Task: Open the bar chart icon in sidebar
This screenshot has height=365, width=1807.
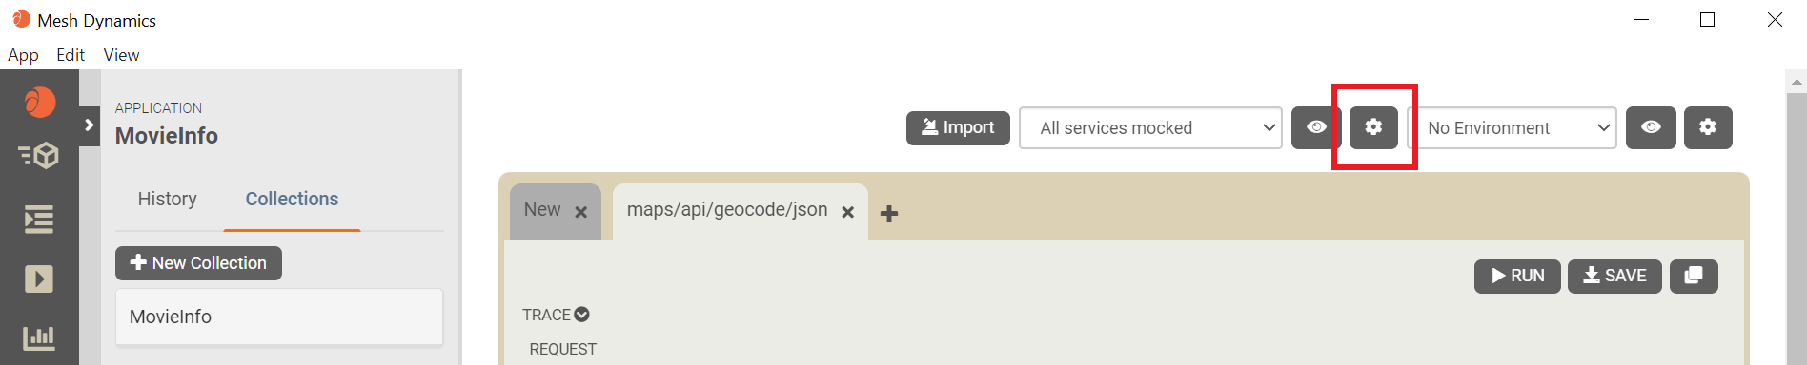Action: [39, 337]
